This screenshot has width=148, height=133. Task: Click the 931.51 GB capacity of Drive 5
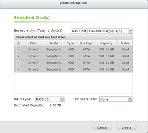tap(106, 50)
